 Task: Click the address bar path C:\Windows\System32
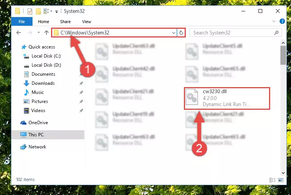[85, 33]
